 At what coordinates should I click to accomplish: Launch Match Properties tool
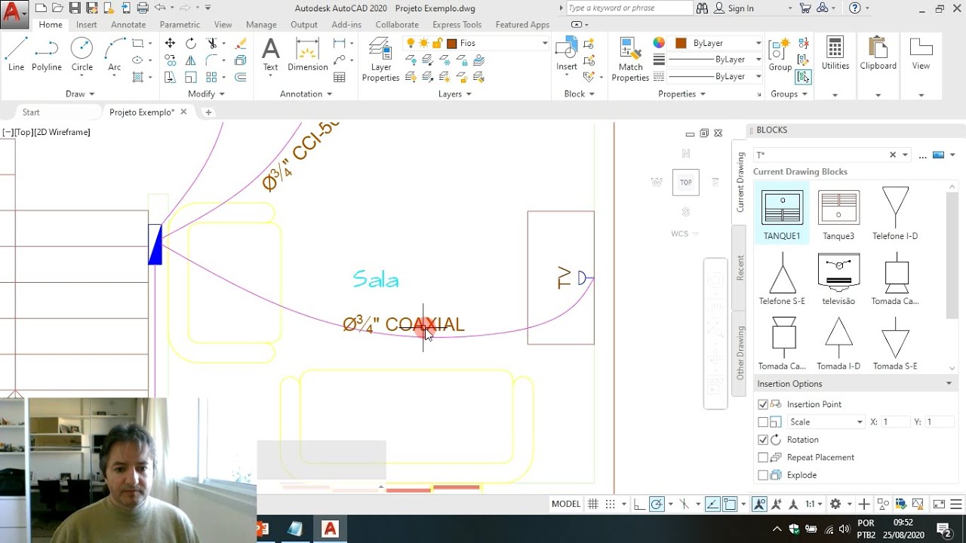click(x=630, y=60)
